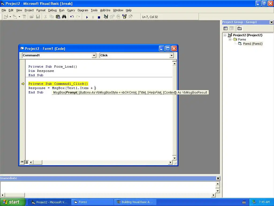Open the Add Project dropdown arrow
Screen dimensions: 274x206
[x=10, y=17]
